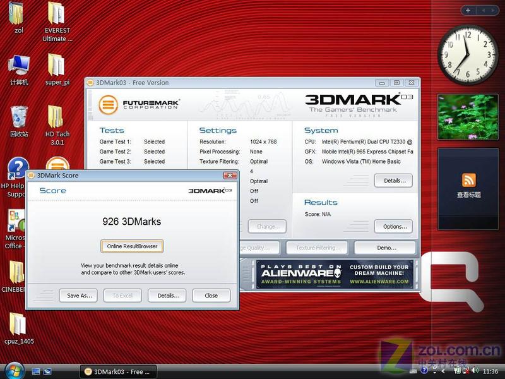The width and height of the screenshot is (505, 379).
Task: Open the HD Tach 3.0.1 folder
Action: tap(57, 124)
